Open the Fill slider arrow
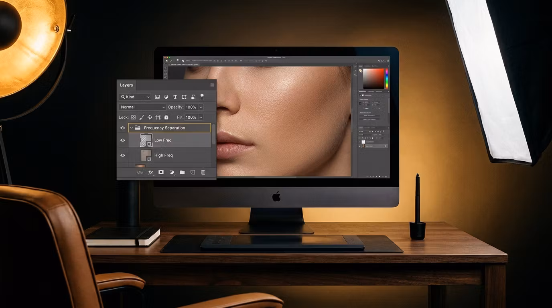552x308 pixels. [201, 118]
